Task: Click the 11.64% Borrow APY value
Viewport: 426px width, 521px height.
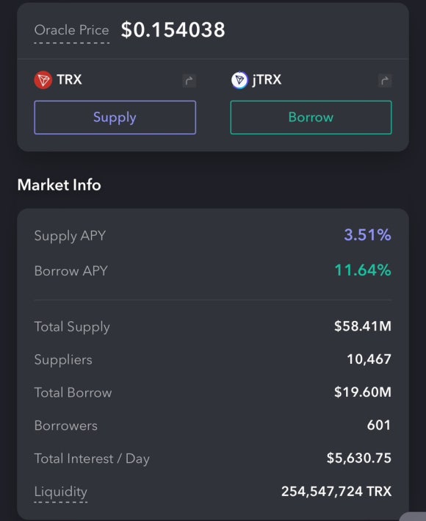Action: (x=363, y=270)
